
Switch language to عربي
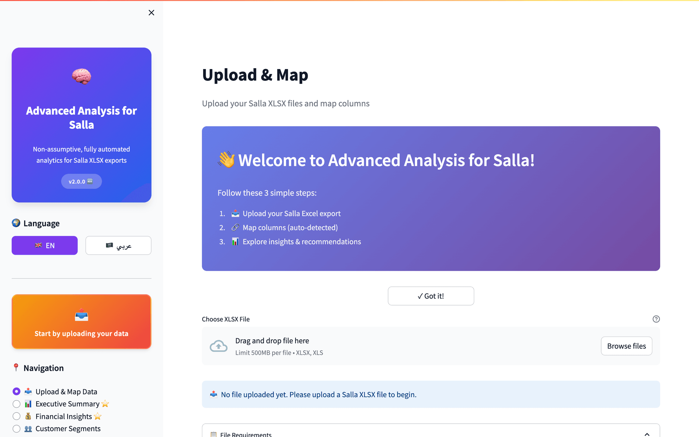118,245
